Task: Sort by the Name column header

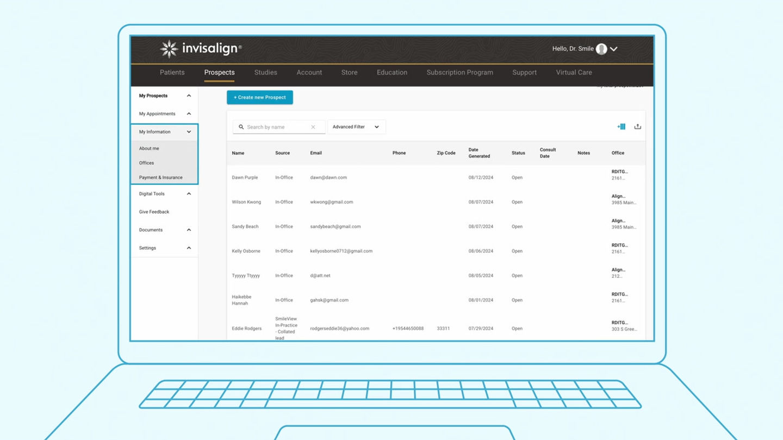Action: click(x=238, y=153)
